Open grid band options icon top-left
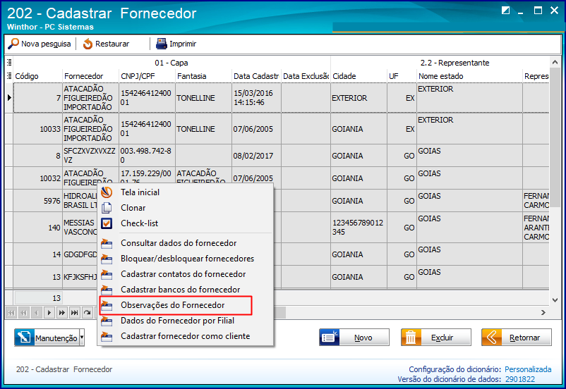The image size is (566, 389). click(x=9, y=63)
